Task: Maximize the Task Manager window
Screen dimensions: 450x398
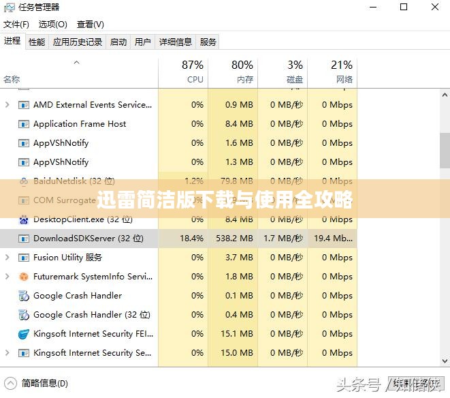Action: click(404, 7)
